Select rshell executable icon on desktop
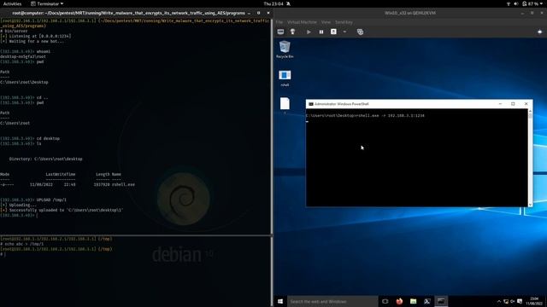The width and height of the screenshot is (547, 307). click(285, 78)
